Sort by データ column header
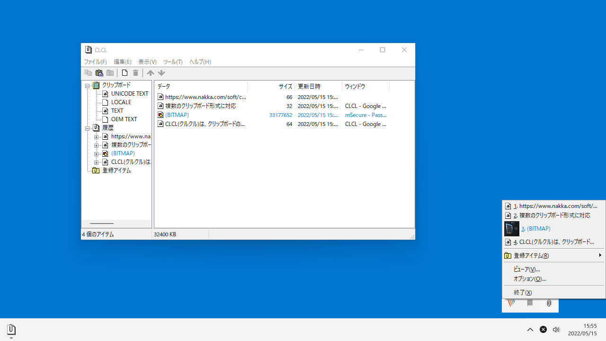Screen dimensions: 606x341 pos(201,87)
